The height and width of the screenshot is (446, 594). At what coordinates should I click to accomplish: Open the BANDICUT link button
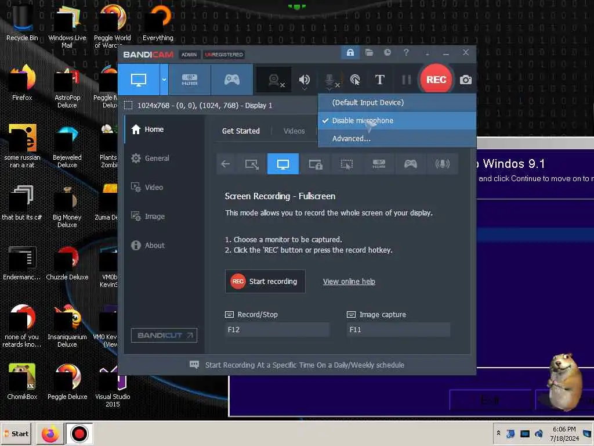pos(164,335)
